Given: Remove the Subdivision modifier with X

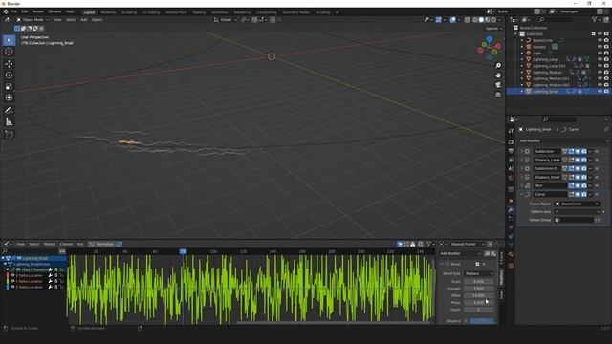Looking at the screenshot, I should (597, 151).
